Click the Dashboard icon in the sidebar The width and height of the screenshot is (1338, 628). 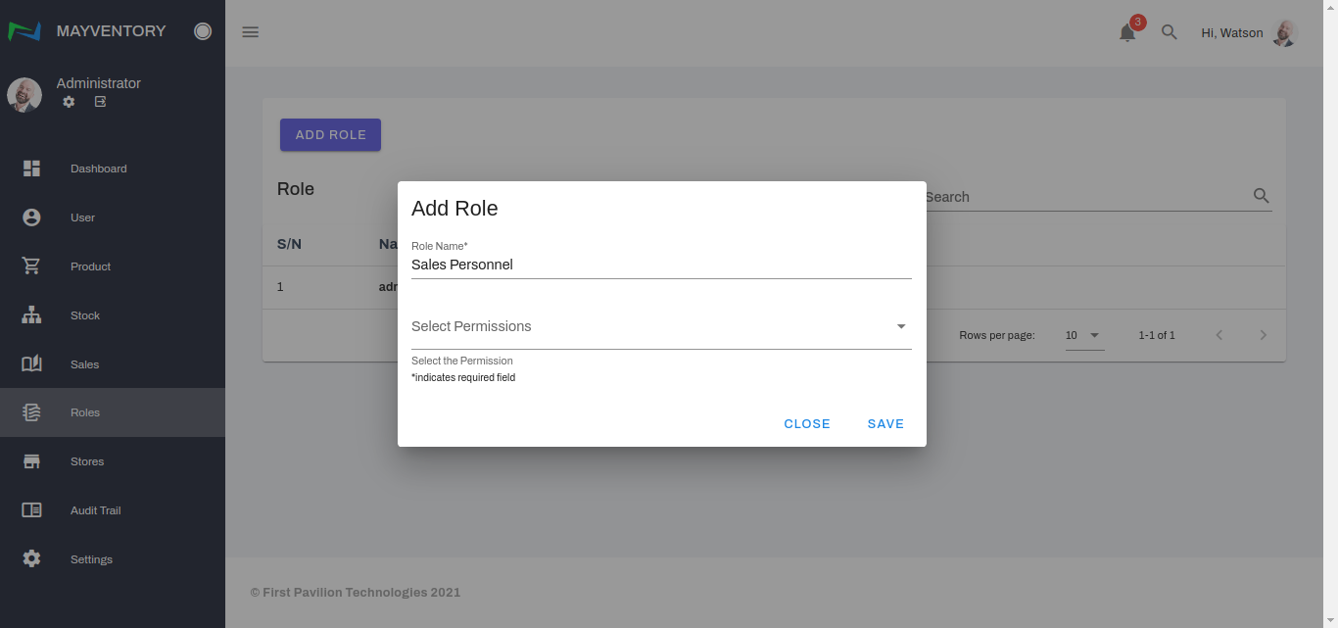click(x=31, y=169)
